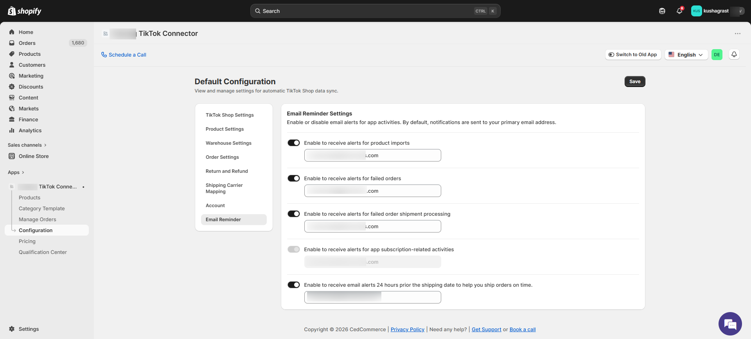Click the green DE avatar badge
This screenshot has width=751, height=339.
pos(717,55)
